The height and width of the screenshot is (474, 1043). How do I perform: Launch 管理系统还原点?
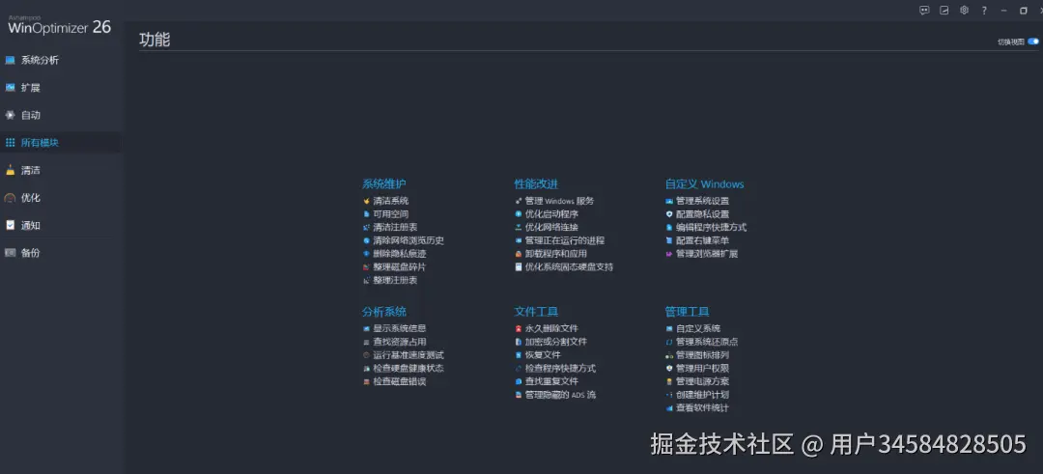707,342
